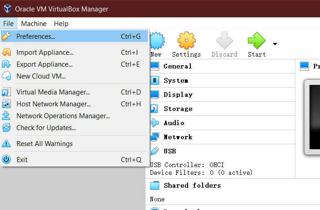320x210 pixels.
Task: Click the General section monitor icon
Action: pyautogui.click(x=155, y=66)
